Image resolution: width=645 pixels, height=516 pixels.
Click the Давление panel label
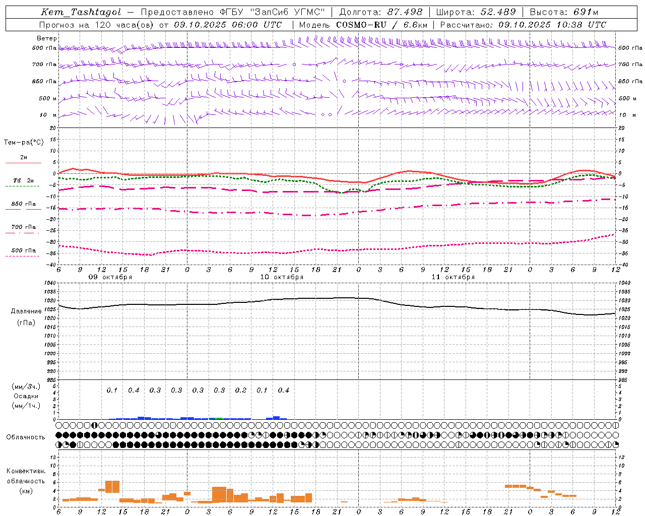click(x=26, y=311)
